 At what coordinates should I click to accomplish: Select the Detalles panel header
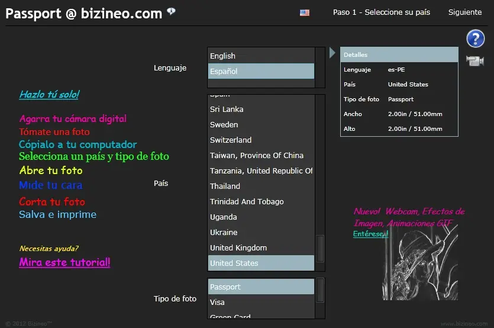tap(399, 54)
